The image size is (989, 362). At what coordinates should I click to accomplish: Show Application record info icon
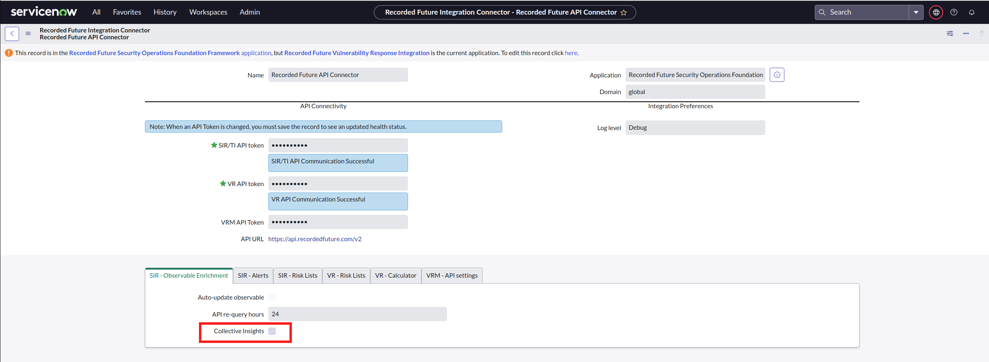(777, 75)
